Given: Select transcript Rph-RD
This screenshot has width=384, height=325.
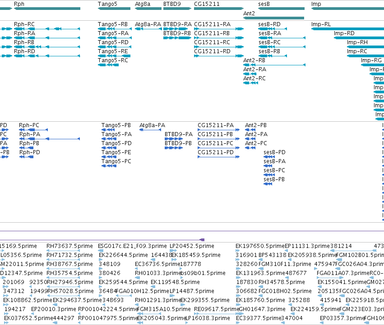Looking at the screenshot, I should click(47, 56).
